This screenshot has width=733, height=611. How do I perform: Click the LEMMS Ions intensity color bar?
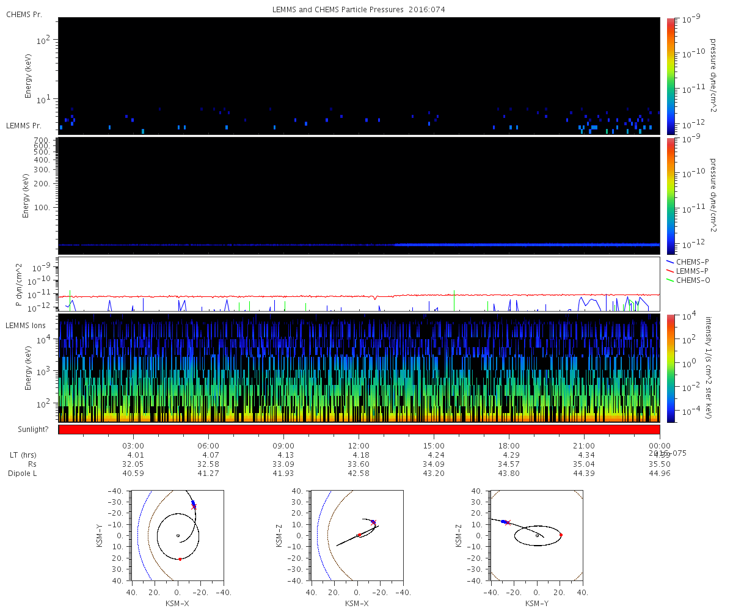[x=671, y=368]
